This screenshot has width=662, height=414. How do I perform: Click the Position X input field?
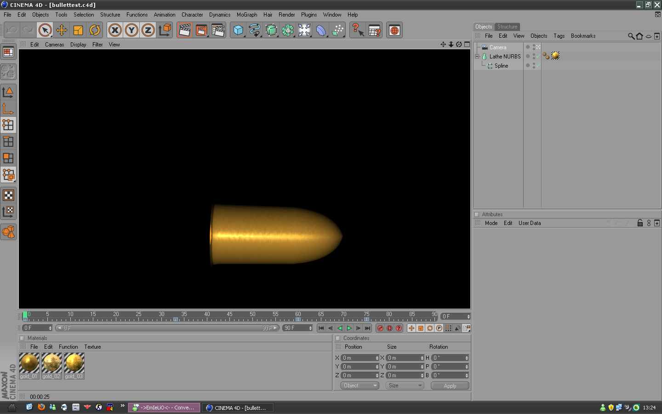360,358
